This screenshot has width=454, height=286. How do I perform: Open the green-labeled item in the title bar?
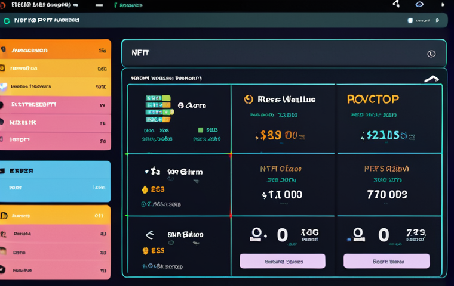click(128, 5)
